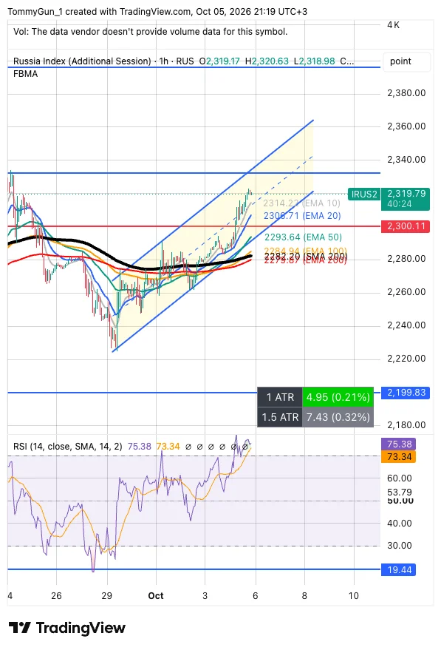Click the 2,360.00 price axis label
Viewport: 441px width, 650px height.
[406, 126]
